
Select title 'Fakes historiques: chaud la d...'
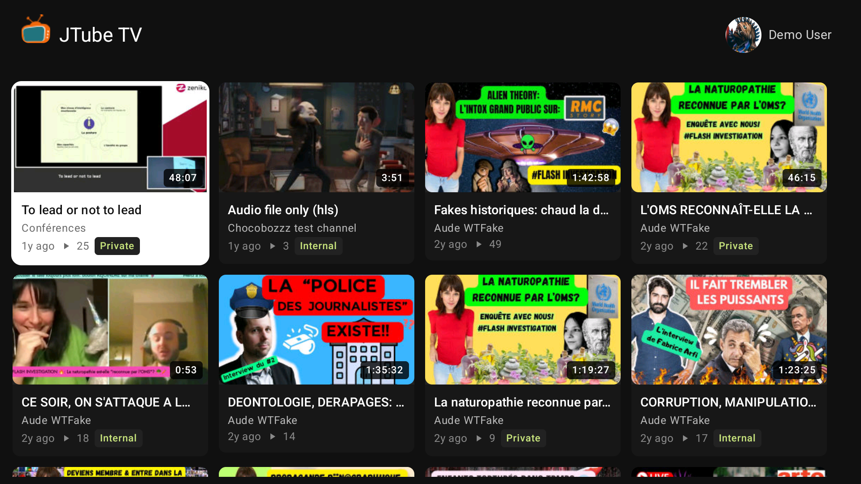click(522, 210)
